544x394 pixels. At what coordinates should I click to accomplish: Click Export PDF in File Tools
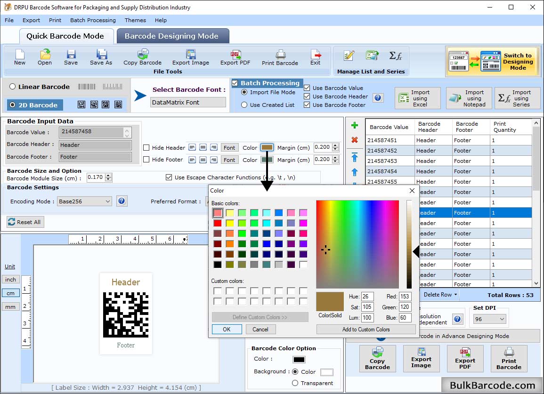click(x=235, y=57)
